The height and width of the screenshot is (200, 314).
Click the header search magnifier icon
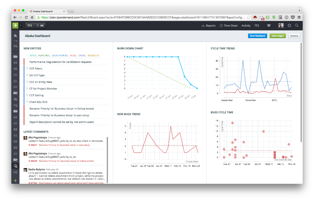tap(297, 25)
